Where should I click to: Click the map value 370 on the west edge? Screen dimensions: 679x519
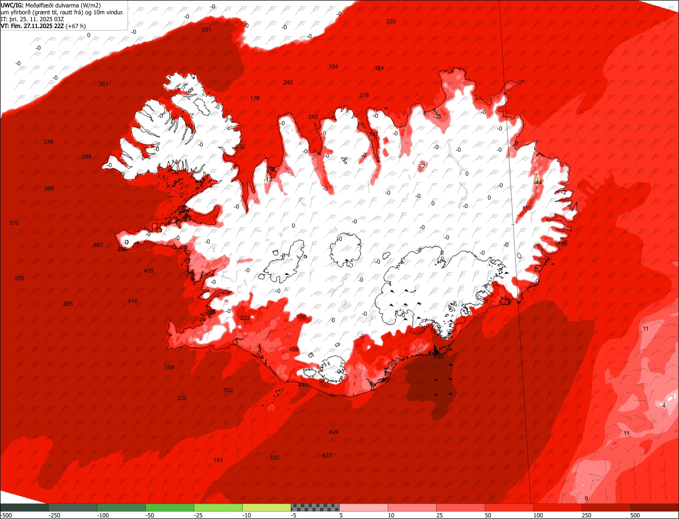click(x=14, y=223)
